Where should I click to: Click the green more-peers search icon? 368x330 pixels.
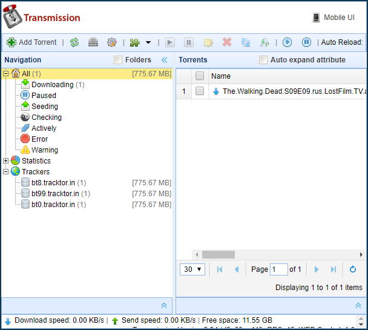point(264,42)
